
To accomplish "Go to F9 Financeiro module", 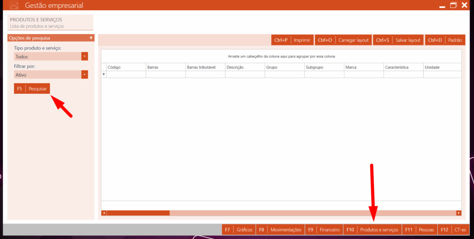I will pyautogui.click(x=324, y=230).
